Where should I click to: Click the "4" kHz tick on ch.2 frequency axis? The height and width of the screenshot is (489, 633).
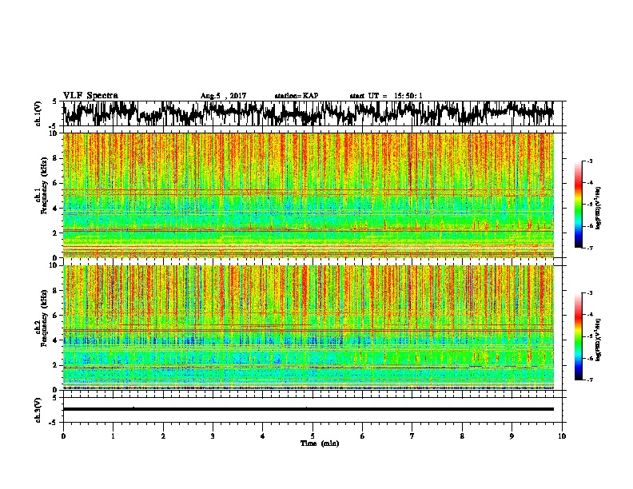(56, 340)
